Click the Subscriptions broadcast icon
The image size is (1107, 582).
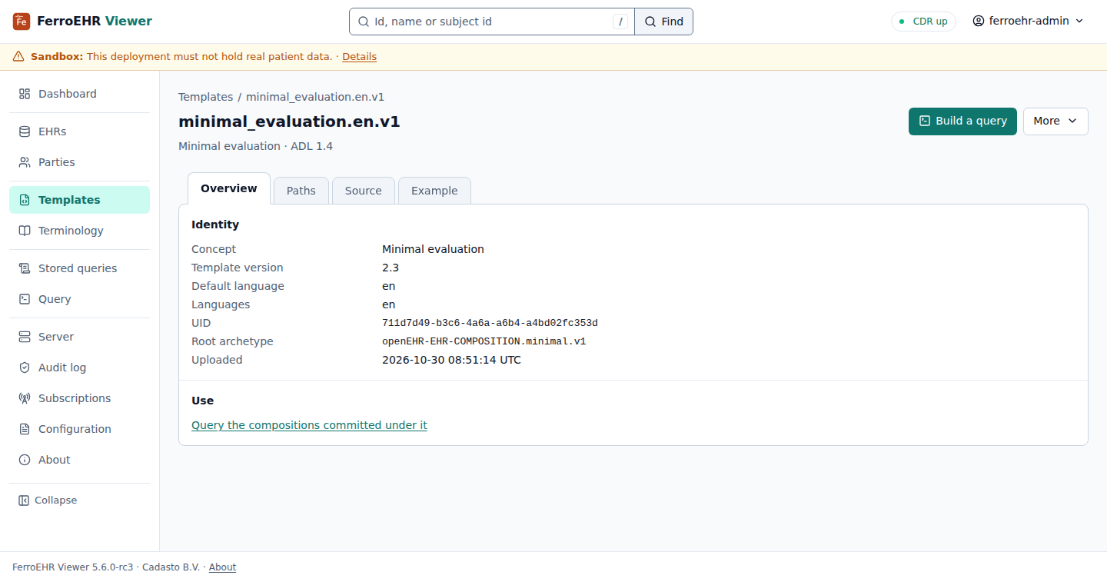pyautogui.click(x=25, y=398)
